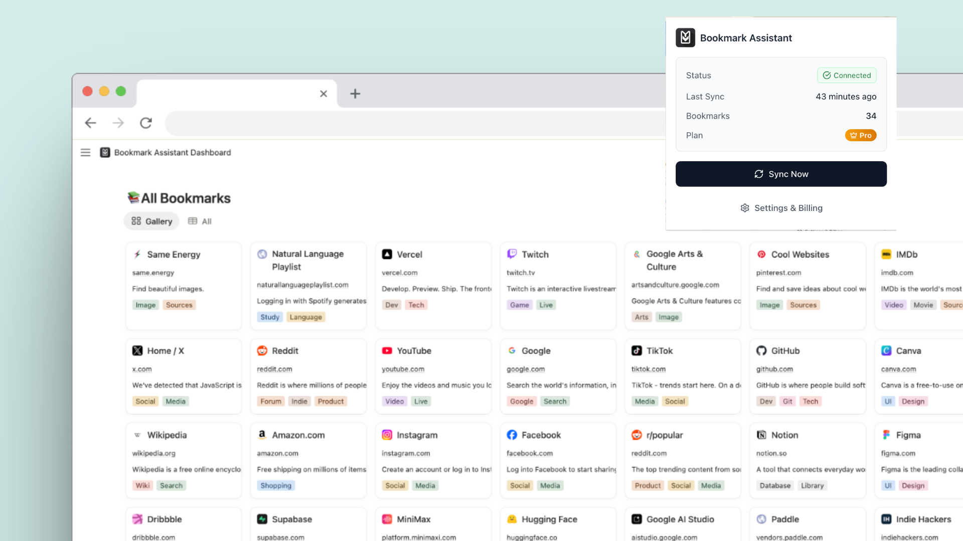The height and width of the screenshot is (541, 963).
Task: Click the page reload icon
Action: (146, 123)
